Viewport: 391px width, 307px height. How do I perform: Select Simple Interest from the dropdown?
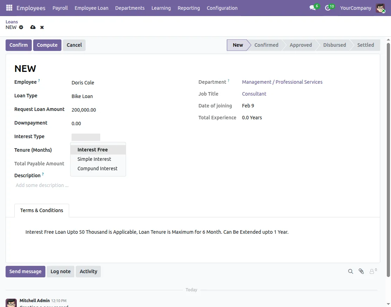(94, 159)
